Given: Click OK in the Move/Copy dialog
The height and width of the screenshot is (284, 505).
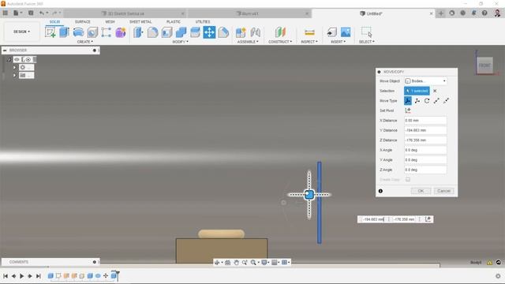Looking at the screenshot, I should click(x=421, y=191).
